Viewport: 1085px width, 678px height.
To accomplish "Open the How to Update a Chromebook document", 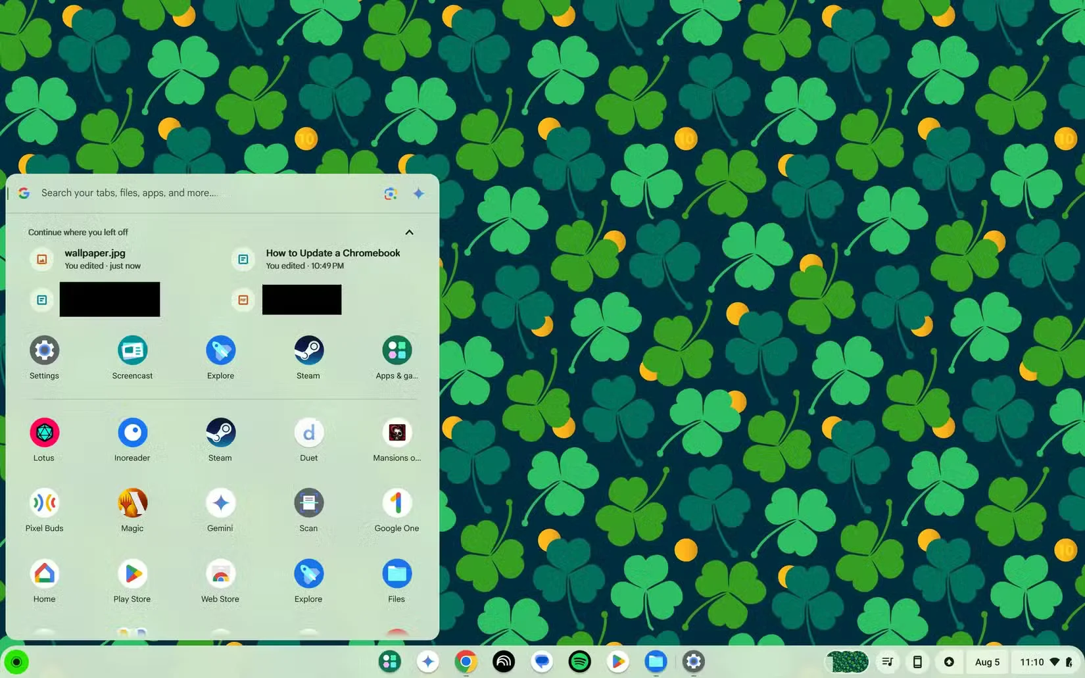I will pos(333,259).
